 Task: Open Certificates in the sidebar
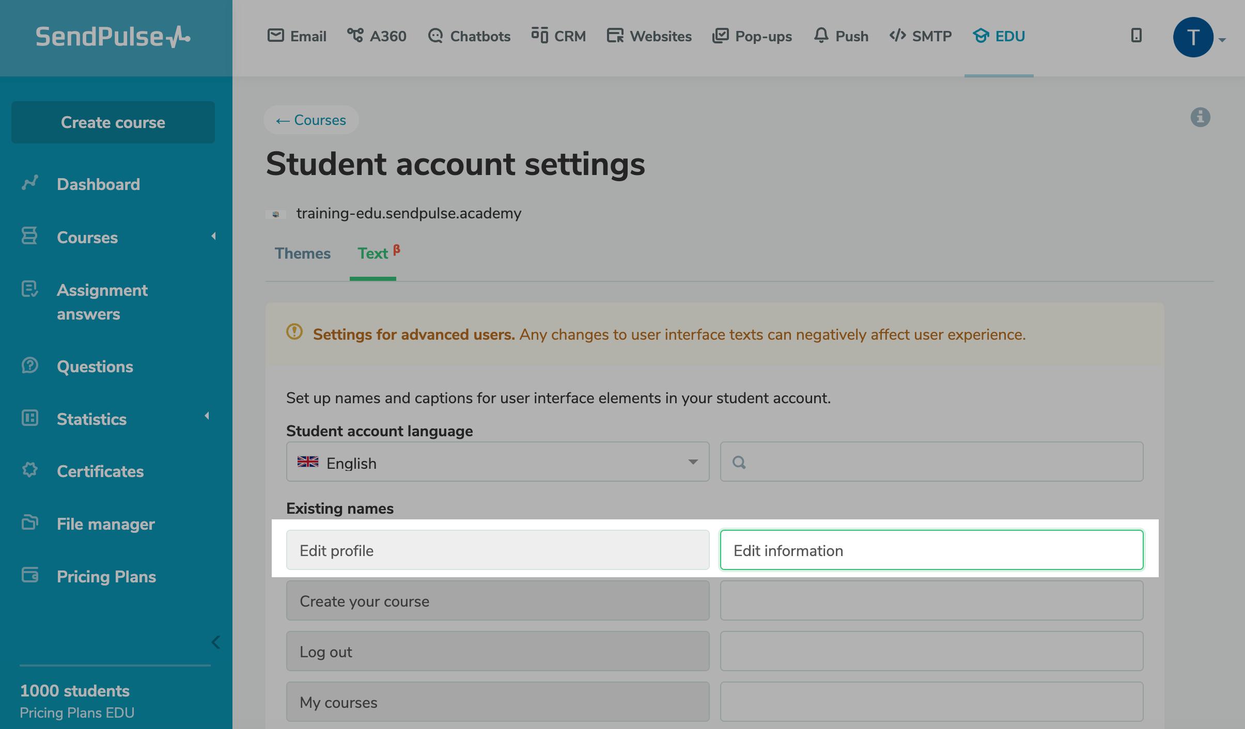click(x=100, y=471)
